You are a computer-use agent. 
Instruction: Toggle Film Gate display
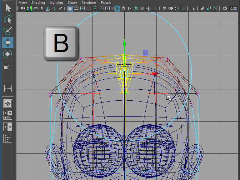coord(76,8)
